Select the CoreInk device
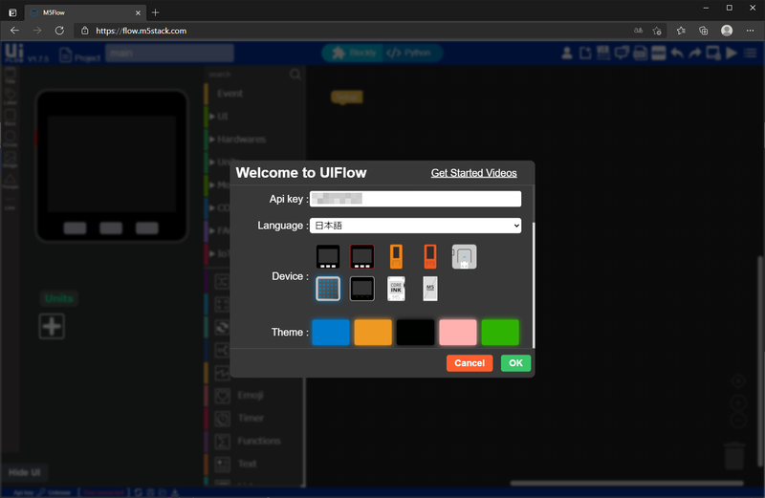Viewport: 765px width, 498px height. [396, 289]
